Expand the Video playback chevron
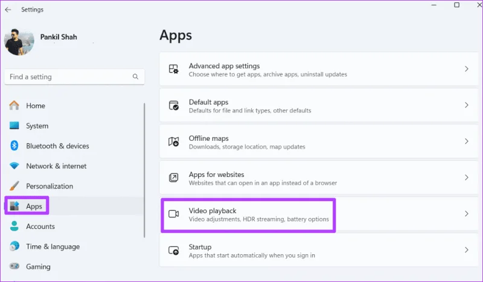Image resolution: width=483 pixels, height=282 pixels. coord(466,214)
